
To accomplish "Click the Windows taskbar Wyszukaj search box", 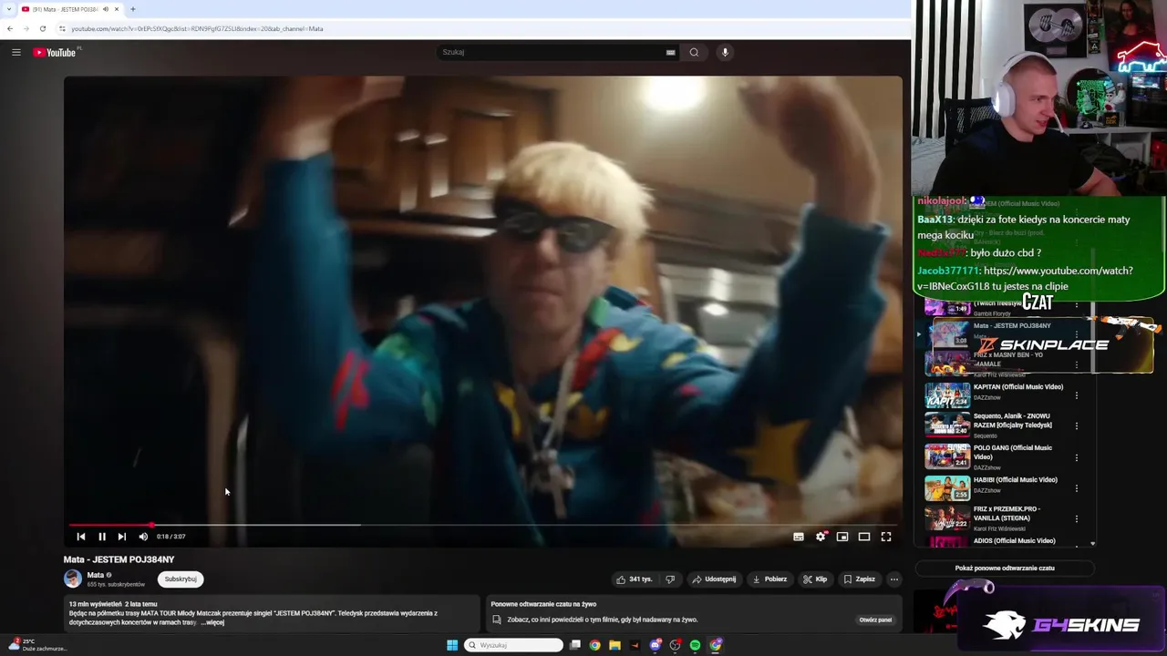I will [x=513, y=645].
